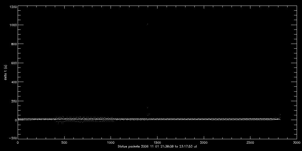The image size is (302, 151).
Task: Click the 1000 y-axis tick label
Action: 13,25
